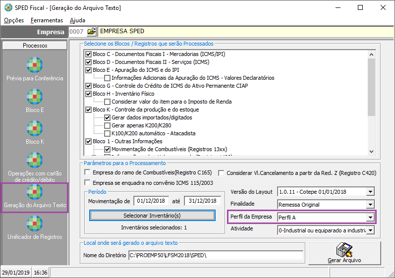Uncheck Bloco C Documentos Fiscais I checkbox
Image resolution: width=395 pixels, height=278 pixels.
(89, 54)
